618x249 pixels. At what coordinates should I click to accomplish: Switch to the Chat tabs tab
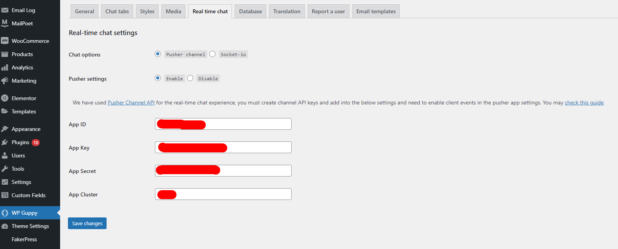(117, 11)
